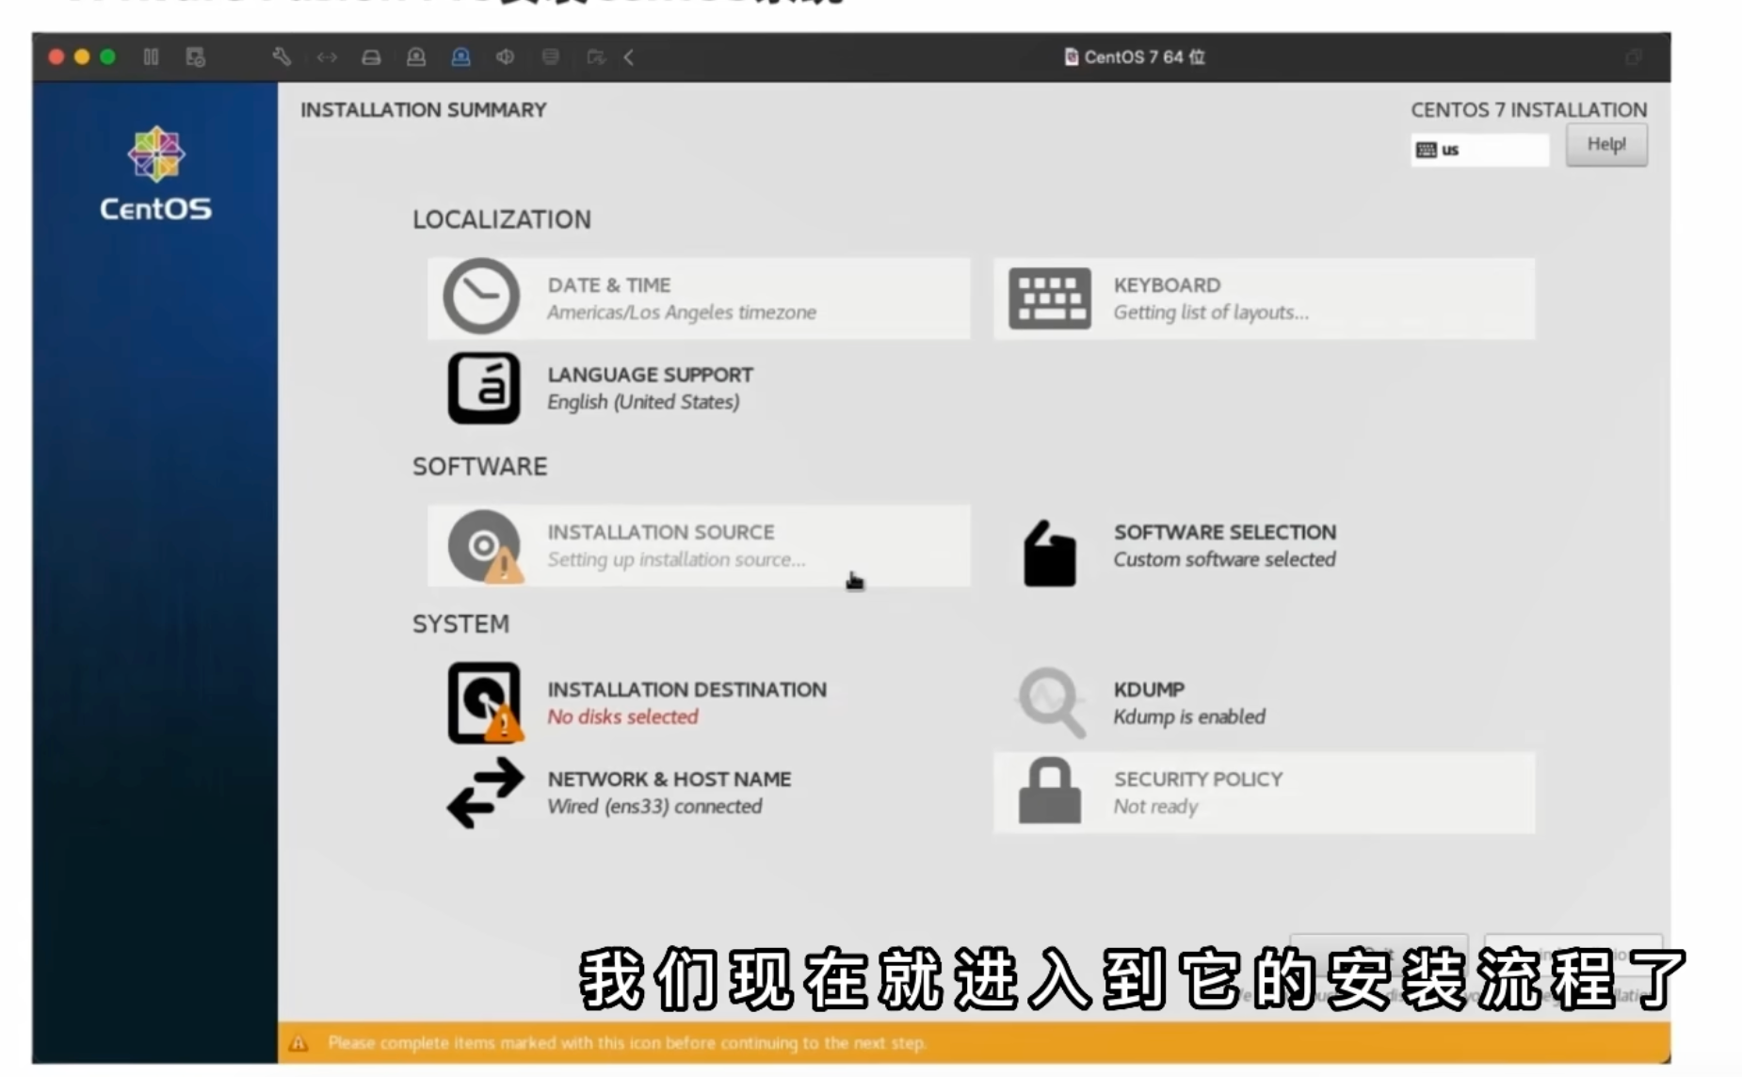
Task: Open Software Selection options
Action: [1264, 546]
